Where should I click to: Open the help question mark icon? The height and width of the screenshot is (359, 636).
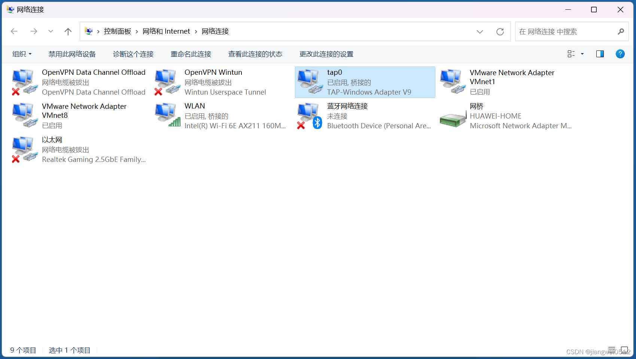[620, 54]
